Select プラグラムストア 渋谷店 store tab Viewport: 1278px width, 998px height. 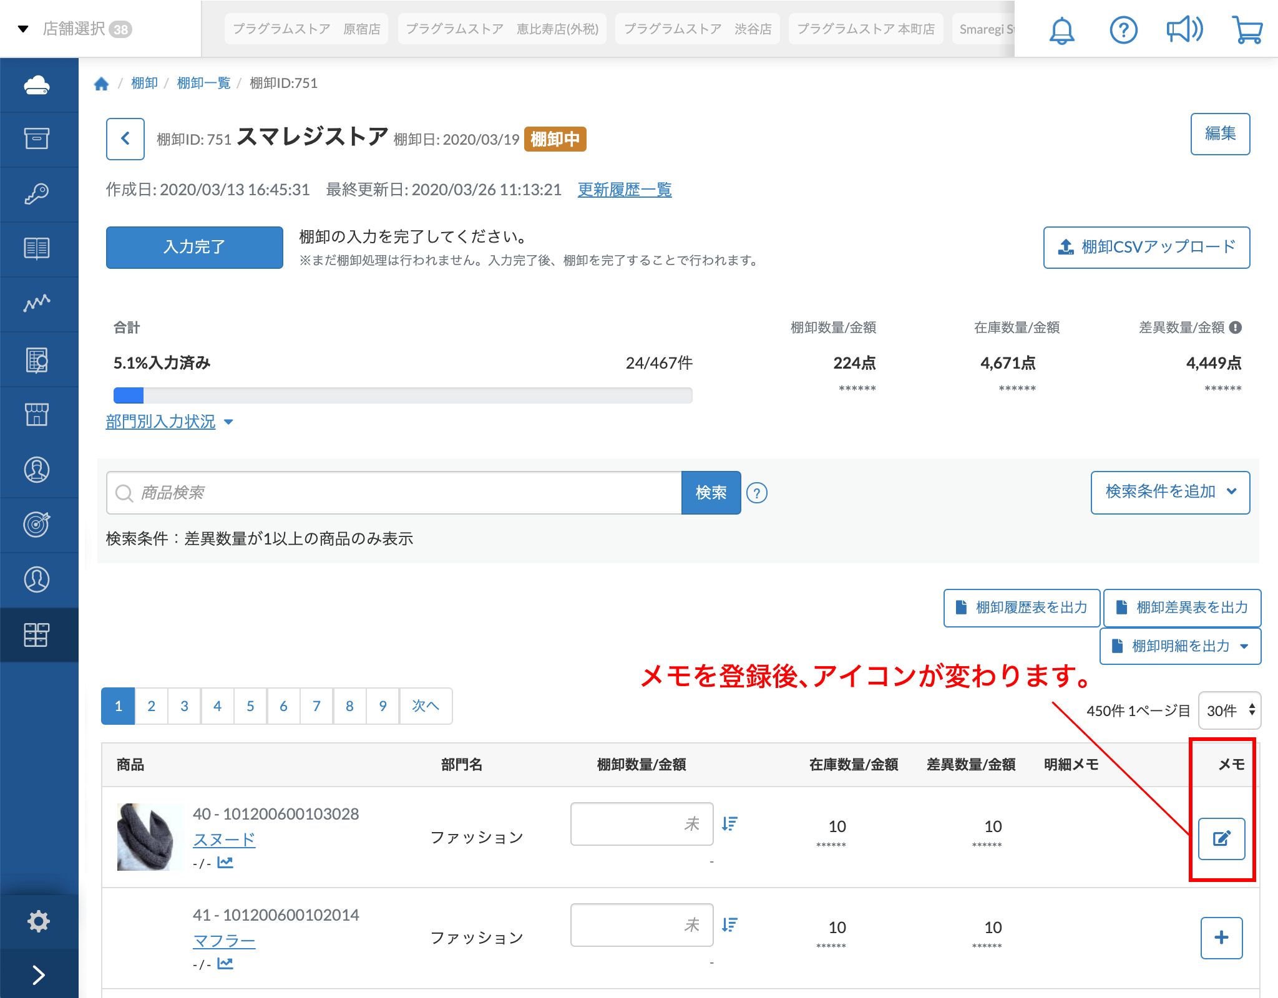[x=697, y=29]
